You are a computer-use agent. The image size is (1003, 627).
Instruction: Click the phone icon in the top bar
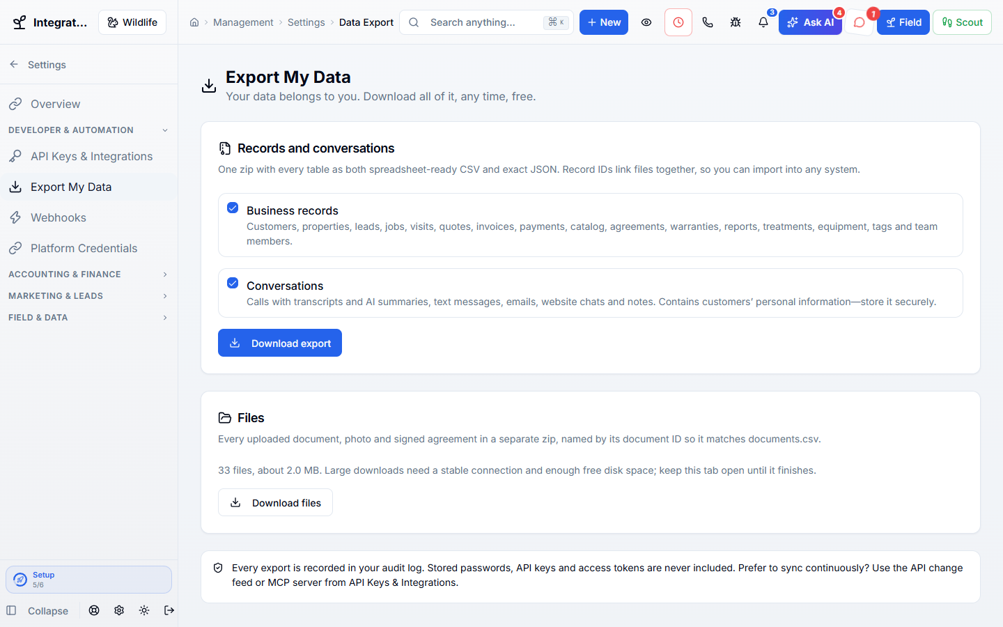pyautogui.click(x=708, y=22)
